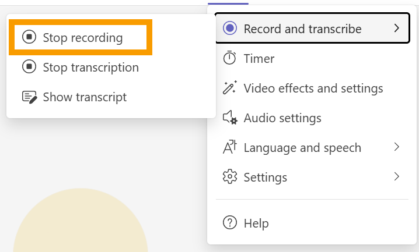Expand the Record and transcribe submenu arrow

pos(397,29)
